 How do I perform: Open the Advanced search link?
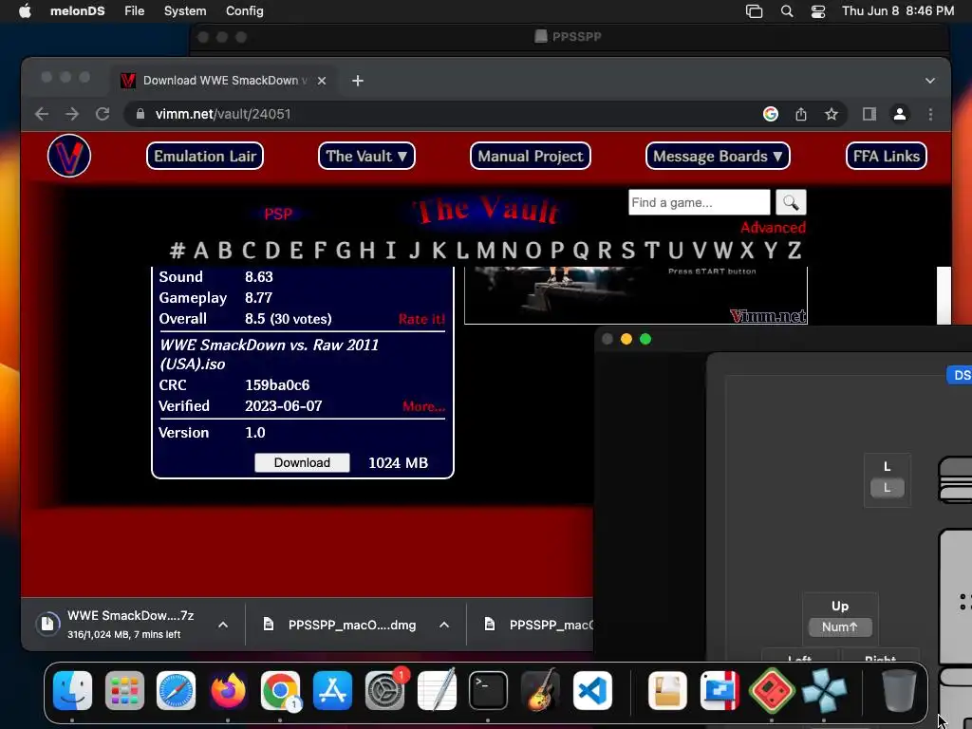773,228
